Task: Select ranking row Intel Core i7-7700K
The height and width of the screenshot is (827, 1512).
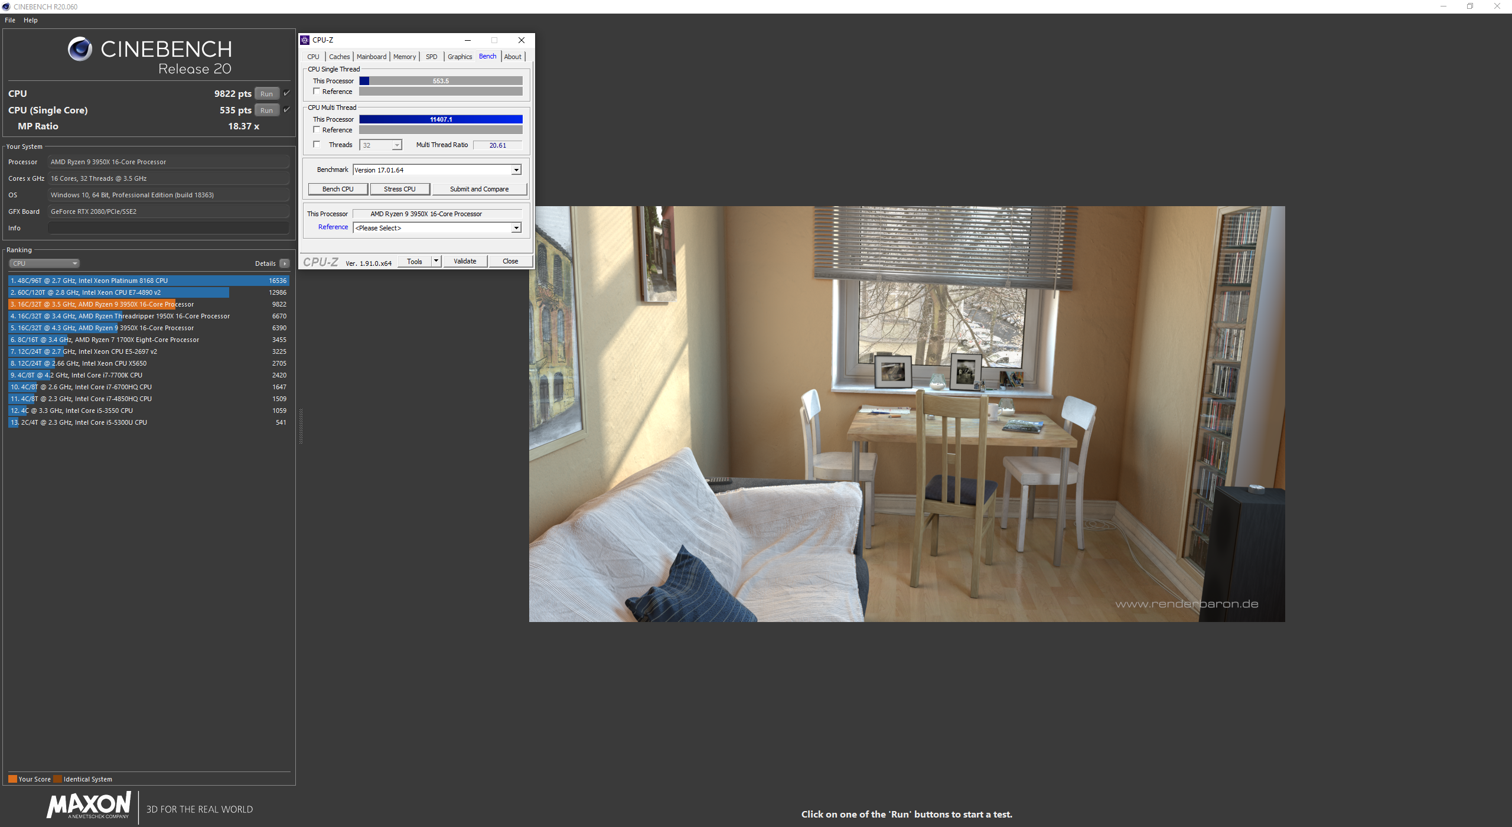Action: coord(149,375)
